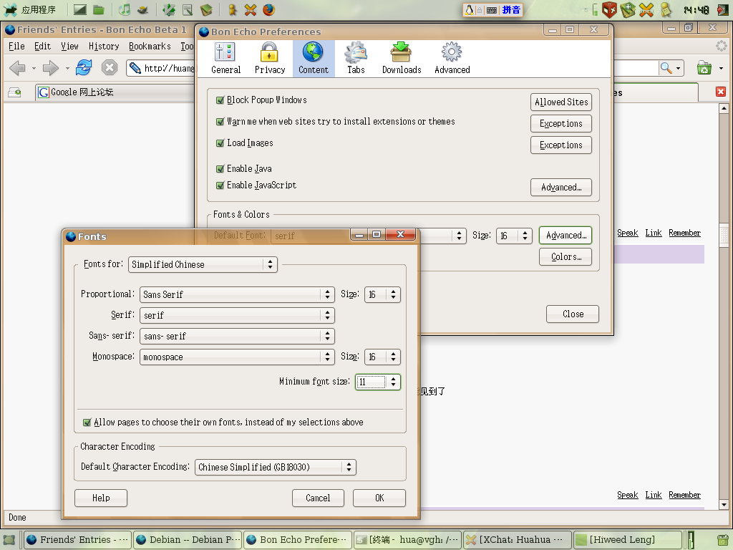The image size is (733, 550).
Task: Click the red dice tray icon
Action: coord(609,9)
